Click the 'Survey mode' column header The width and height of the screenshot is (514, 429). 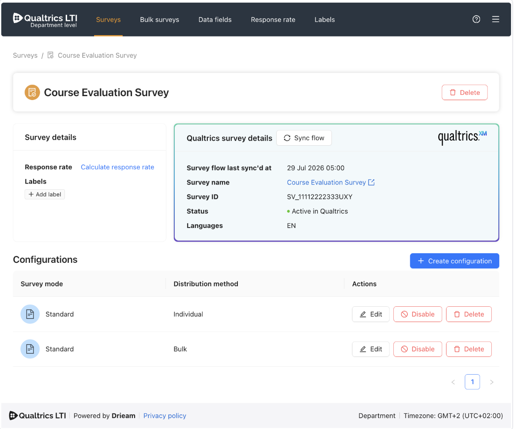[42, 284]
